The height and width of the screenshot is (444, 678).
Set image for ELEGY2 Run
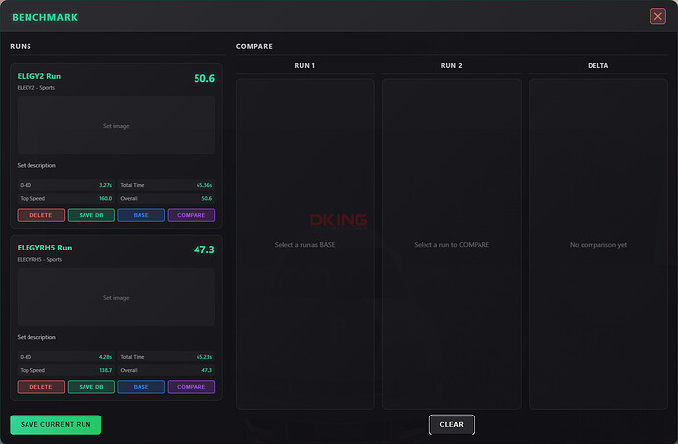click(116, 126)
